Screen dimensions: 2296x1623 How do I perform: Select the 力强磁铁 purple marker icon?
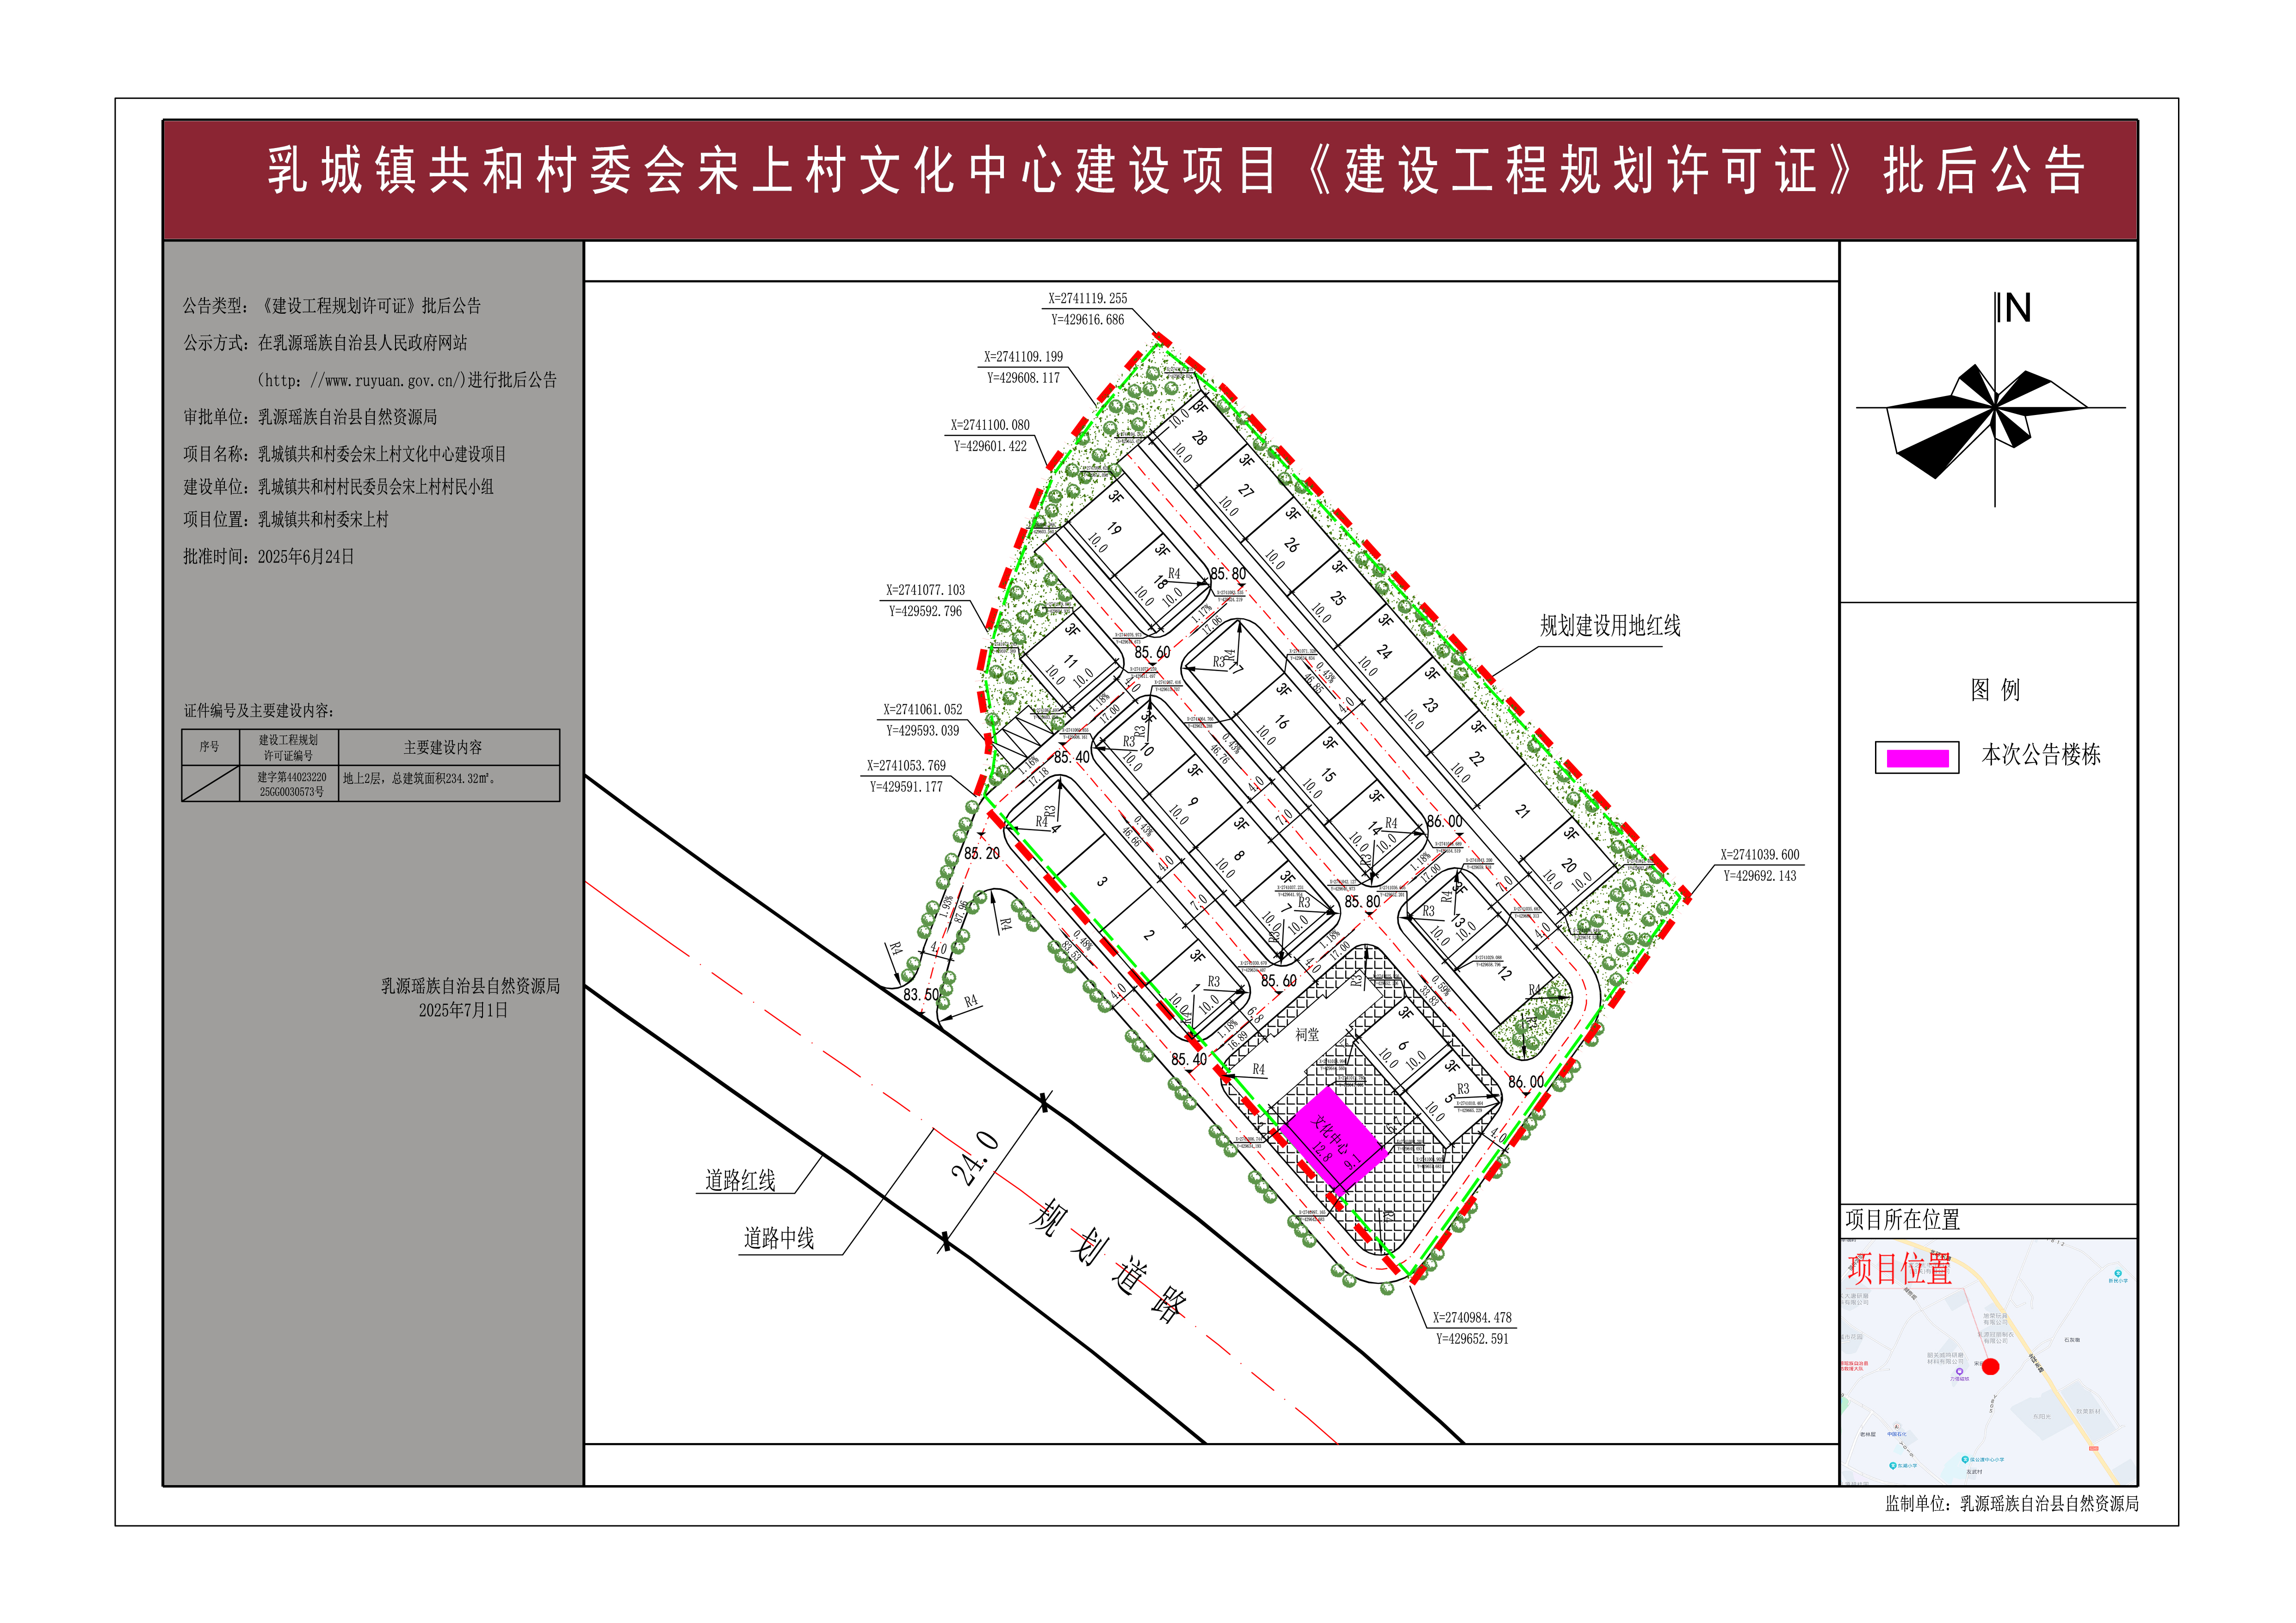[x=1959, y=1372]
